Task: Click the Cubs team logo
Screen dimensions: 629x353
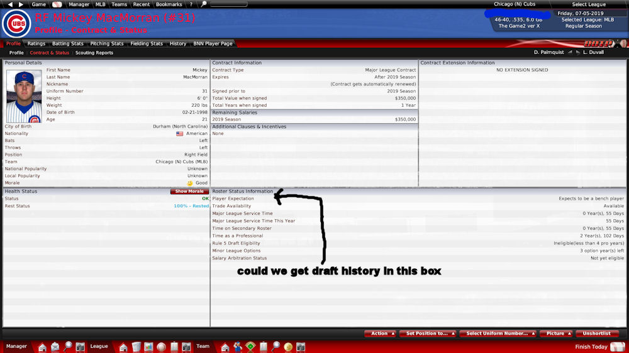Action: [16, 24]
